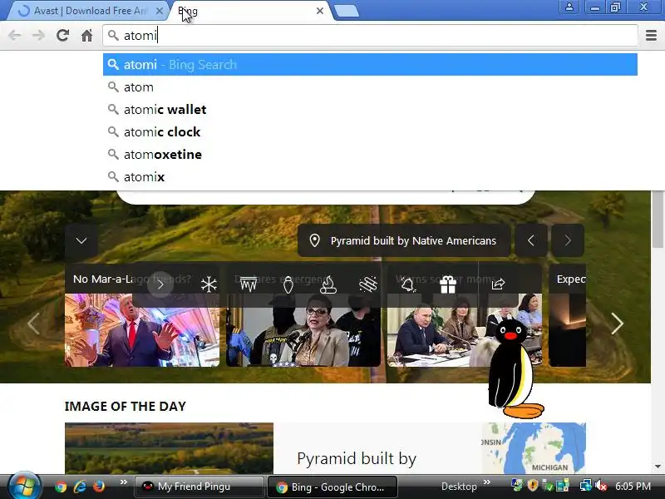Reload the page with the refresh icon

(x=63, y=35)
